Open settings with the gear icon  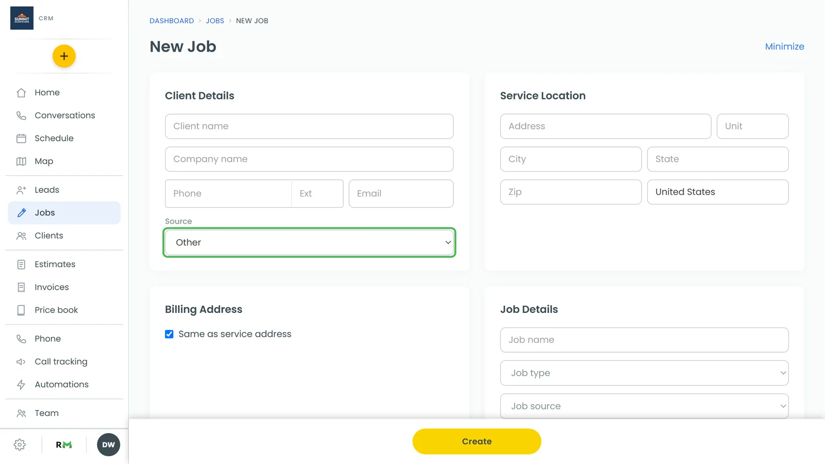tap(20, 445)
